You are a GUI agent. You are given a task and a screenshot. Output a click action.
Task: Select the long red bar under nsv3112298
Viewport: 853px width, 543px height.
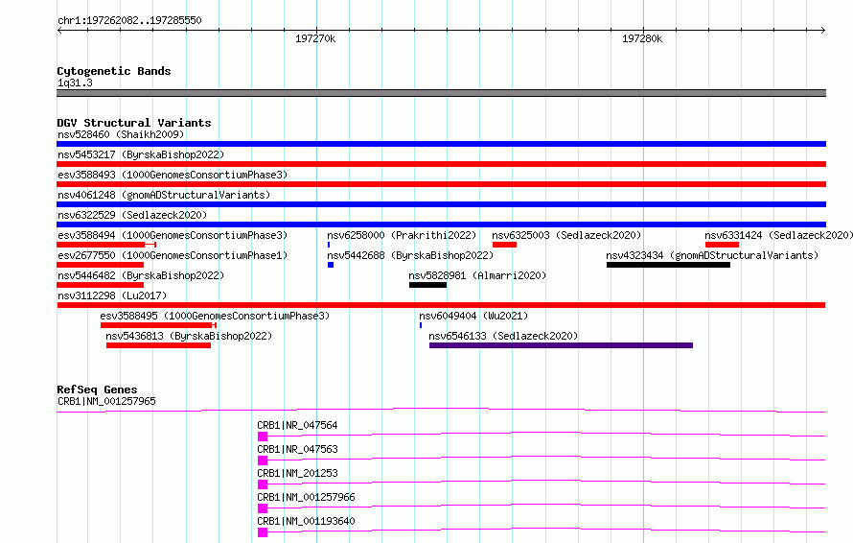coord(441,305)
